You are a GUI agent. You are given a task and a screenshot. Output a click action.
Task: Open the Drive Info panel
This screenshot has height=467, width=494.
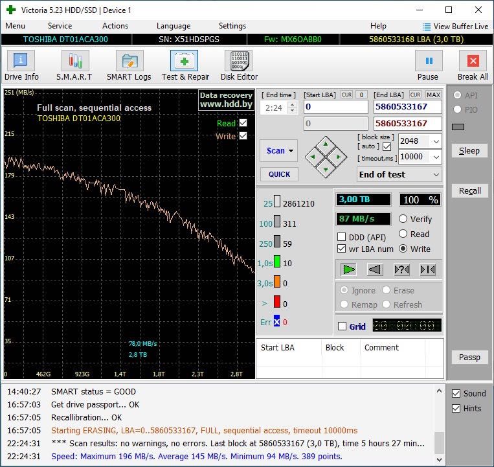(x=21, y=65)
